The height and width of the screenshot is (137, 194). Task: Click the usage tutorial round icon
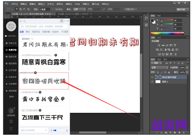(11, 111)
